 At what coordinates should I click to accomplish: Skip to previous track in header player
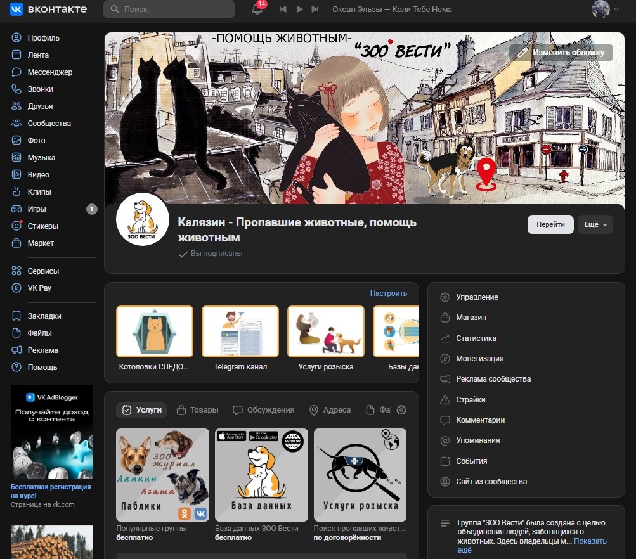(283, 9)
